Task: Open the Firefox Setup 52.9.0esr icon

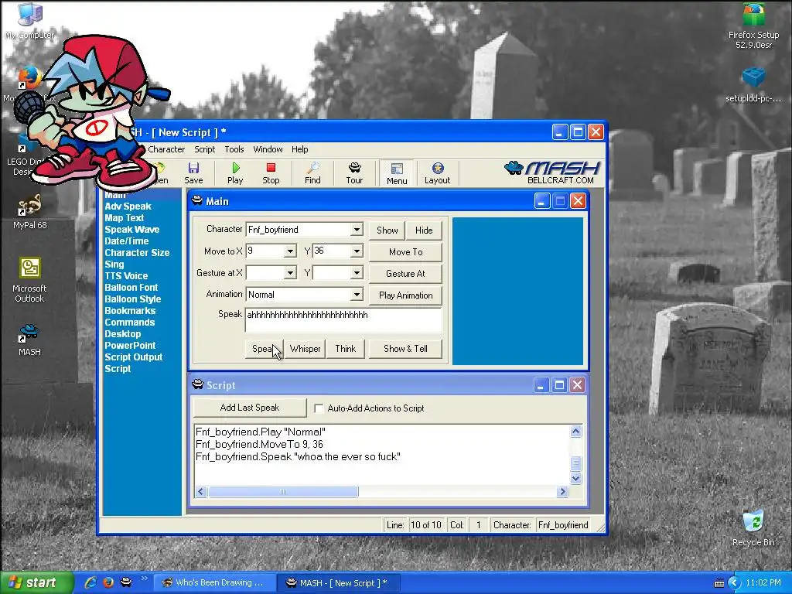Action: click(753, 26)
